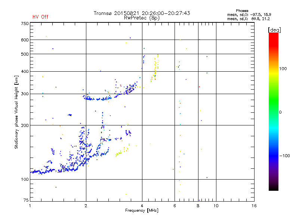The image size is (299, 224).
Task: Click the phase color scale bar
Action: [274, 112]
